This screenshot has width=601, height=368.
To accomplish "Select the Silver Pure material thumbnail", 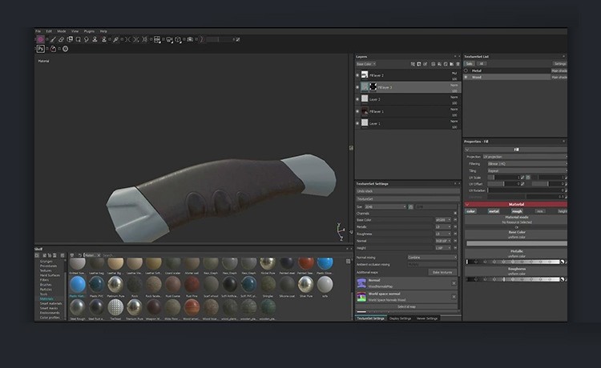I will 305,285.
